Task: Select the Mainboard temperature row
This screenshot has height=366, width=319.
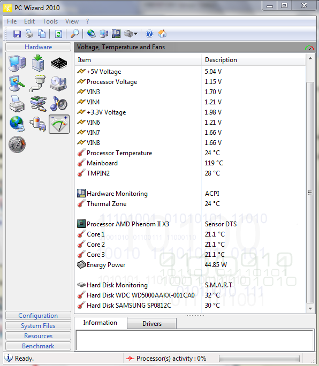Action: click(190, 163)
